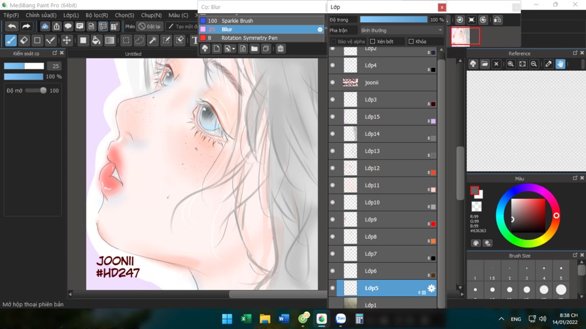
Task: Select the Lớp7 layer
Action: click(x=383, y=254)
